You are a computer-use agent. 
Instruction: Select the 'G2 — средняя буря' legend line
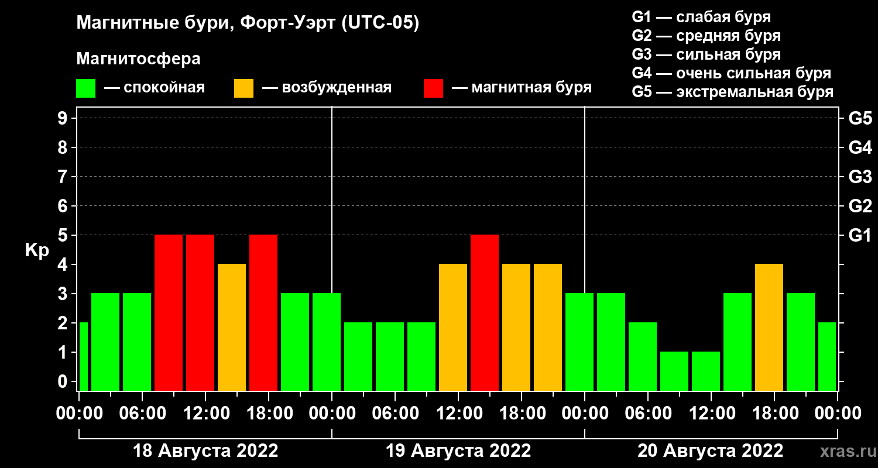click(706, 36)
